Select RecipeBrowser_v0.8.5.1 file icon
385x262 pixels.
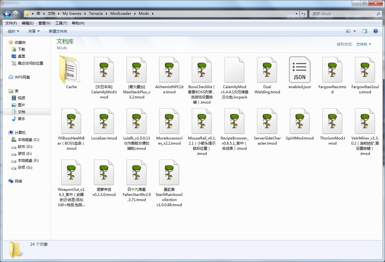pyautogui.click(x=235, y=121)
